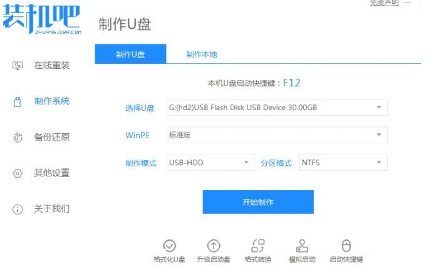Open the 免责声明 link
Screen dimensions: 446x274
tap(384, 3)
